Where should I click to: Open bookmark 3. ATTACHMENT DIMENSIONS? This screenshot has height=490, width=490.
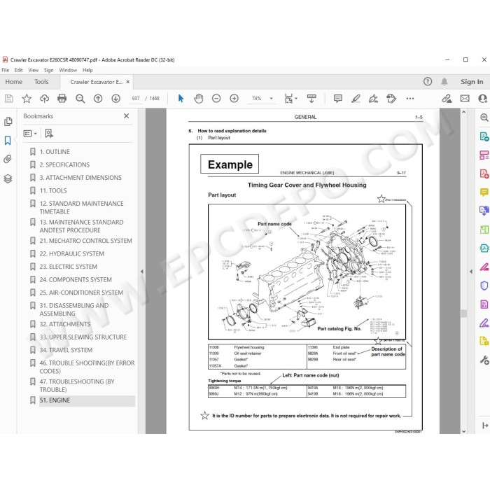[x=80, y=178]
